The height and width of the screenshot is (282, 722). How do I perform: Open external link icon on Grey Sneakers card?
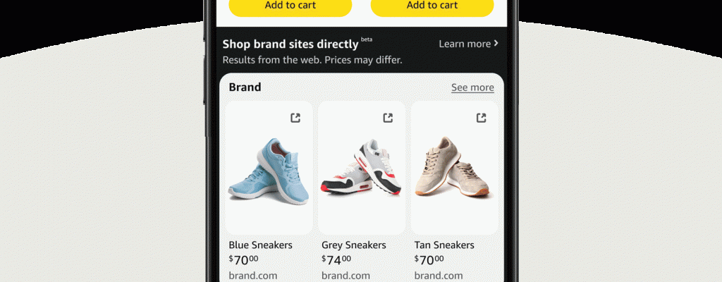click(x=388, y=118)
